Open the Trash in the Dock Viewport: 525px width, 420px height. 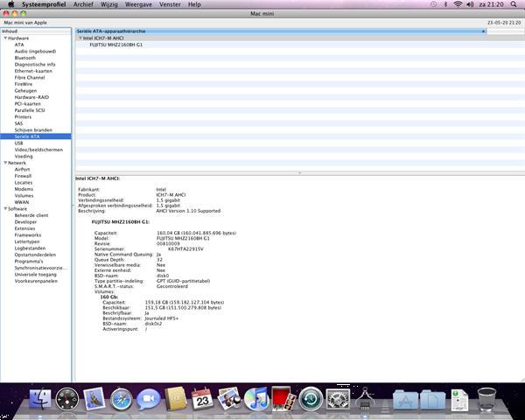486,399
